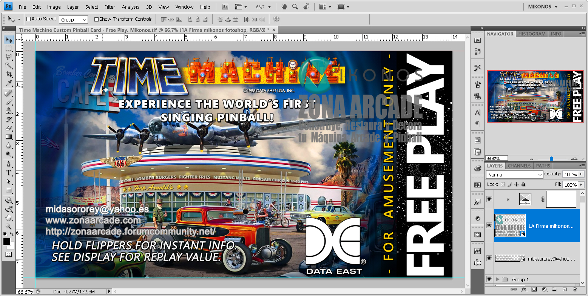The image size is (588, 296).
Task: Launch Adobe Bridge from application bar
Action: pyautogui.click(x=225, y=7)
